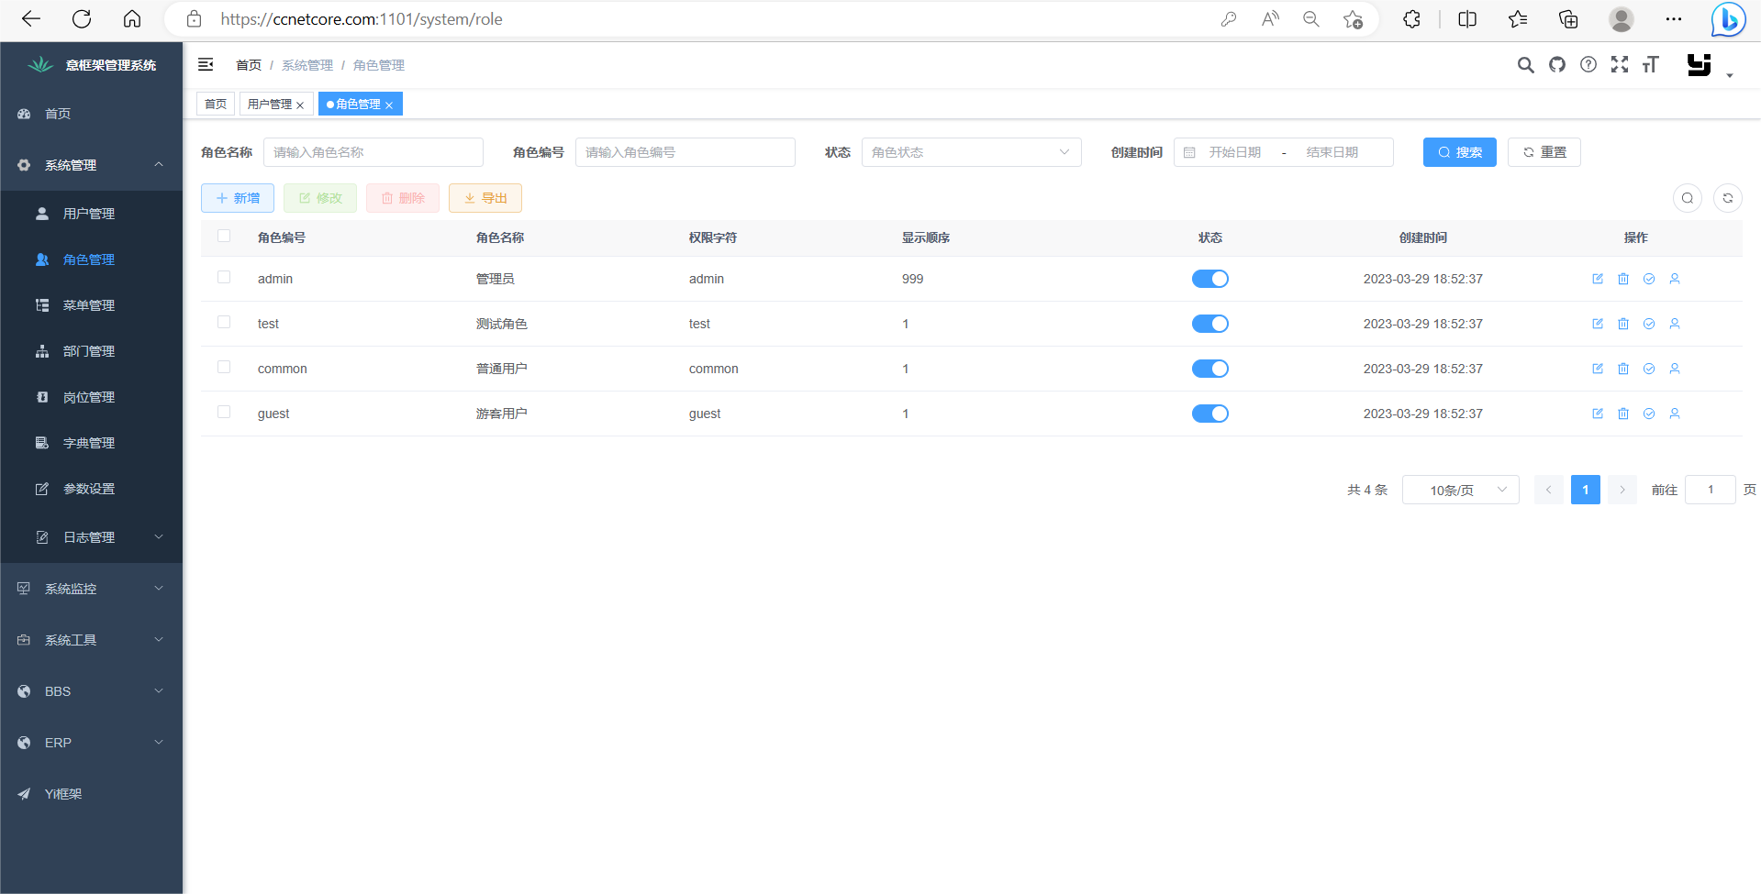Viewport: 1761px width, 894px height.
Task: Open the help question-mark icon
Action: 1588,65
